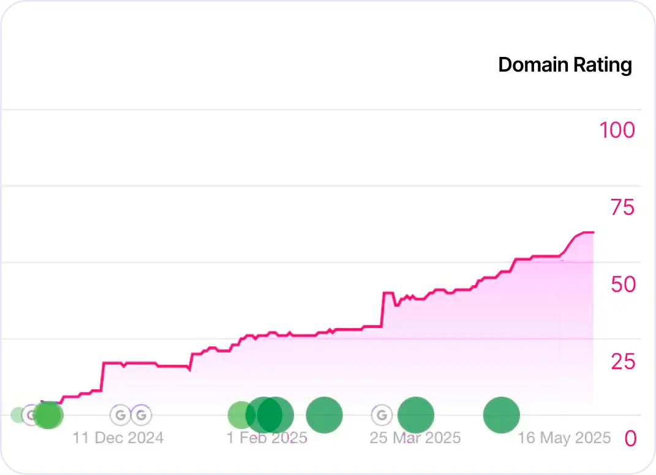This screenshot has width=656, height=475.
Task: Open the Google update G icon near 25 Mar 2025
Action: point(382,414)
